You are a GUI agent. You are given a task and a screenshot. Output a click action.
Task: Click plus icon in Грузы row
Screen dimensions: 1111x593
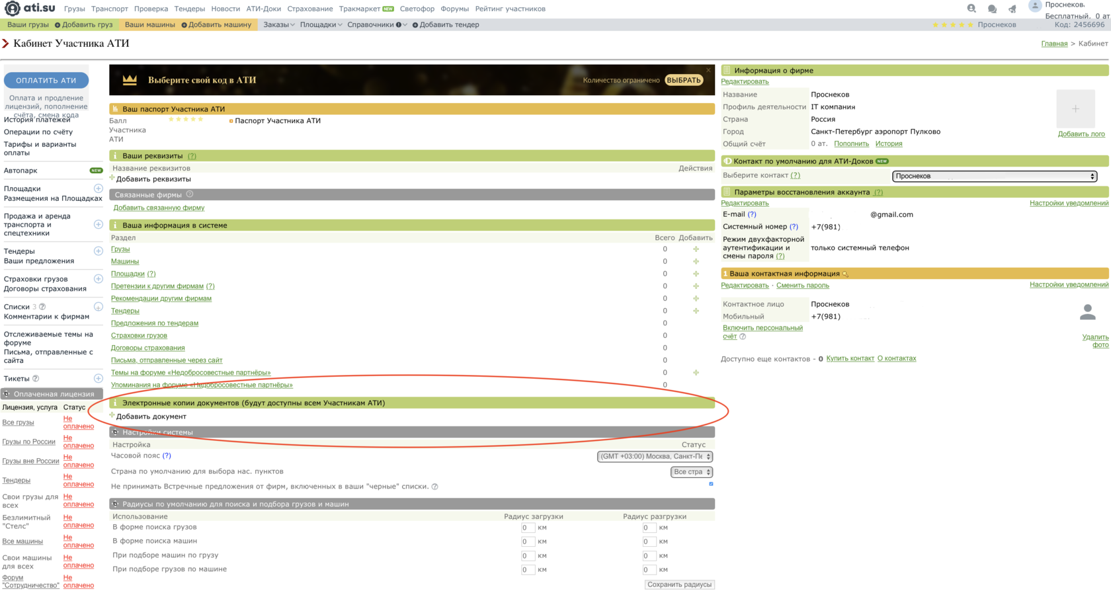(x=696, y=249)
